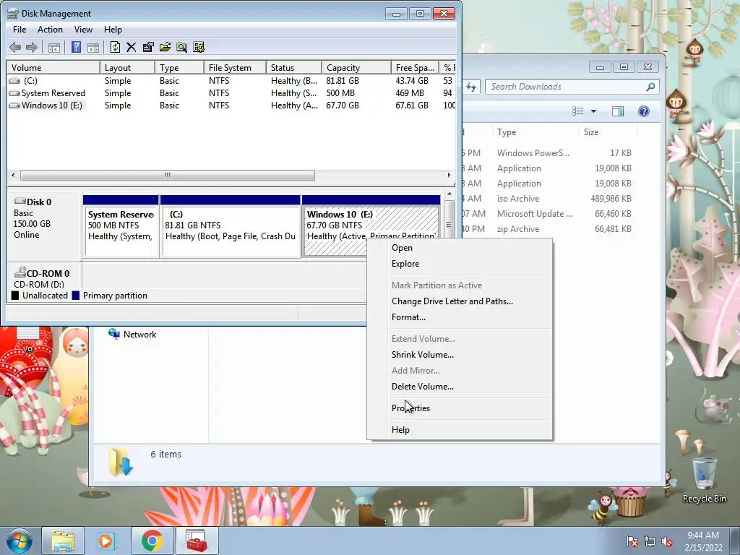The height and width of the screenshot is (555, 740).
Task: Click the Layout column header
Action: click(x=127, y=67)
